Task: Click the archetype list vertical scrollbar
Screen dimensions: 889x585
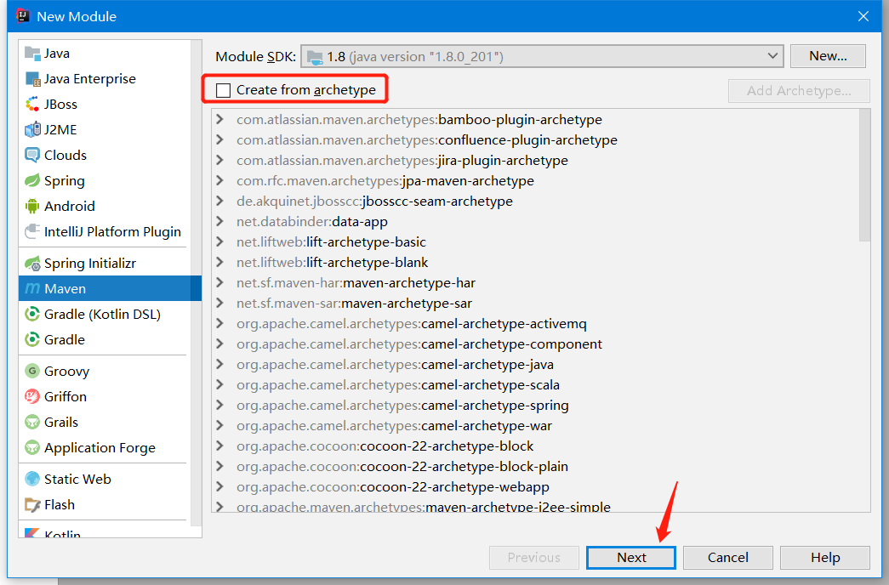Action: (864, 176)
